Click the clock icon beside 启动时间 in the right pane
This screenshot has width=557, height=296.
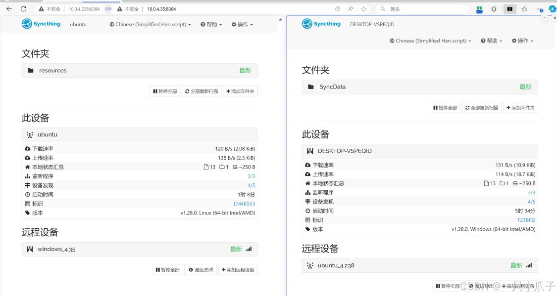click(x=307, y=211)
